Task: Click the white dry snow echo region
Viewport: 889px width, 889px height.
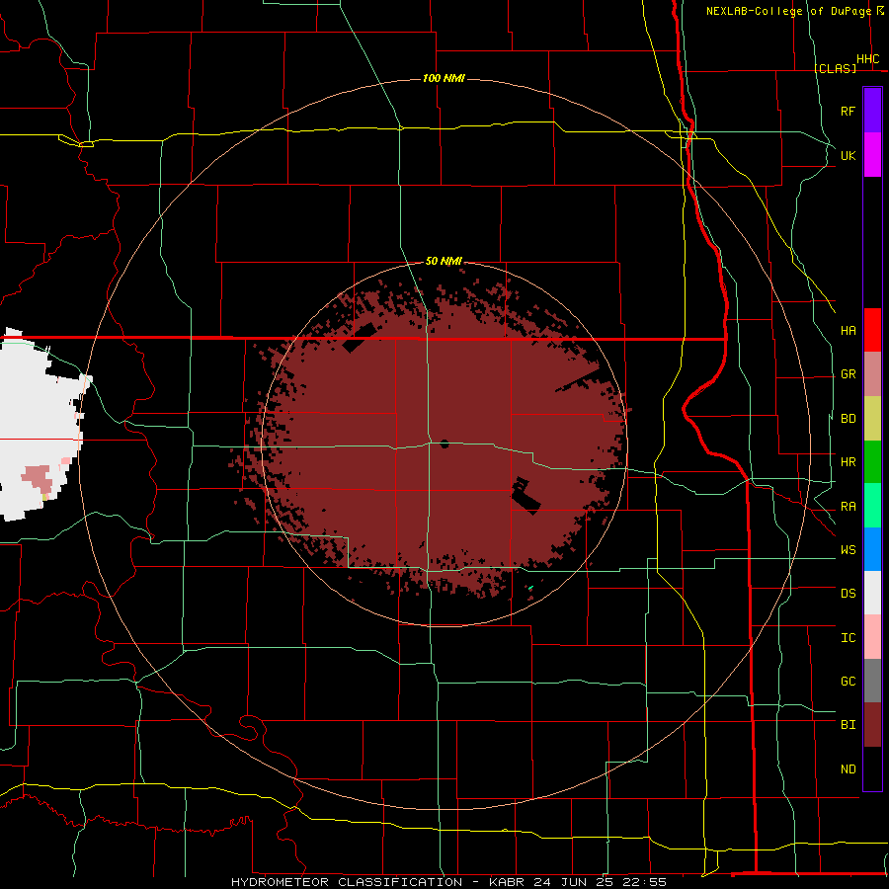Action: click(x=34, y=420)
